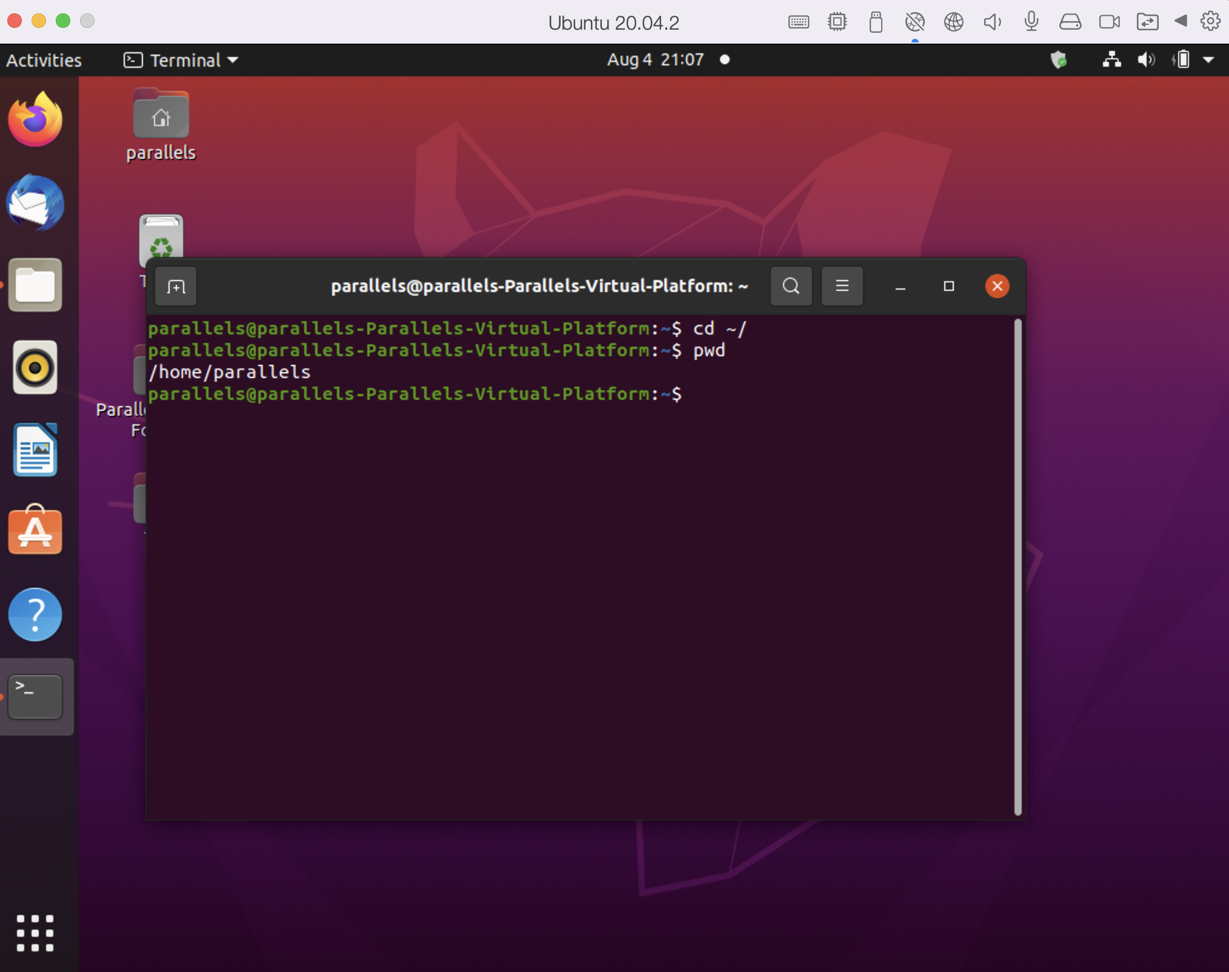
Task: Launch Firefox from the dock
Action: coord(35,119)
